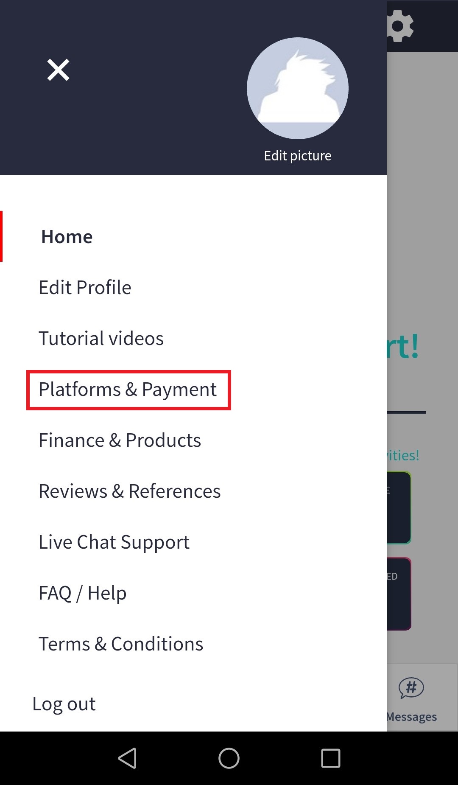Open Platforms & Payment

(128, 390)
